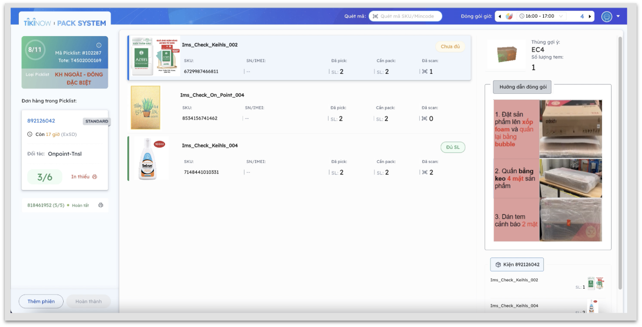
Task: Click the pie chart icon in time bar
Action: point(509,16)
